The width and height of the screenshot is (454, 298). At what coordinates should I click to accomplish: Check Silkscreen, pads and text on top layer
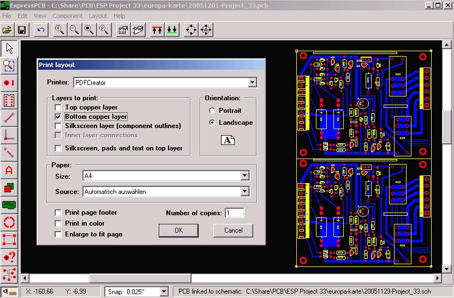tap(58, 148)
